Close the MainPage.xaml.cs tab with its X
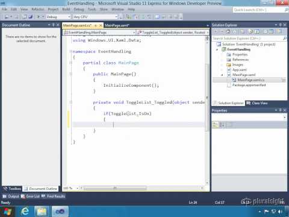Image resolution: width=289 pixels, height=217 pixels. coord(101,25)
